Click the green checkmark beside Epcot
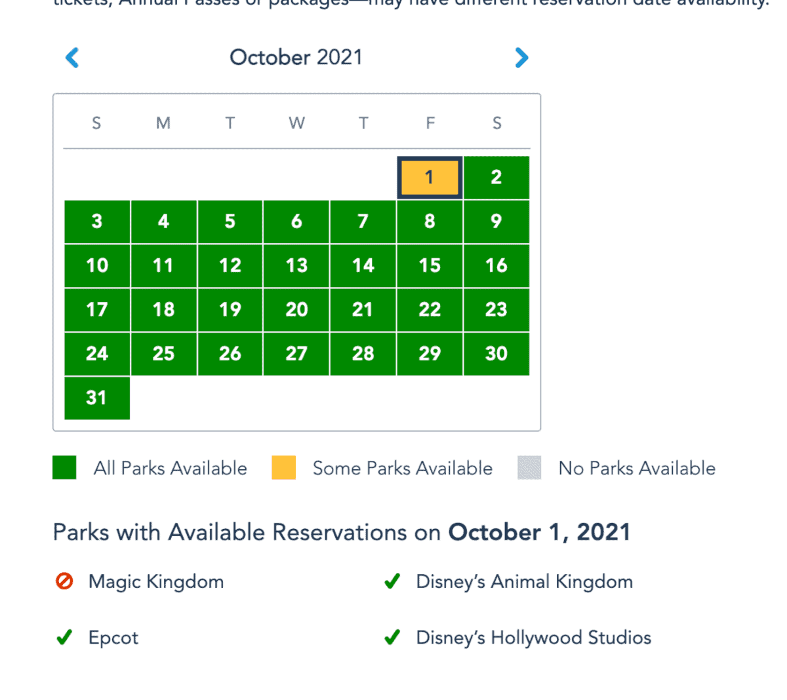The image size is (787, 700). click(64, 638)
